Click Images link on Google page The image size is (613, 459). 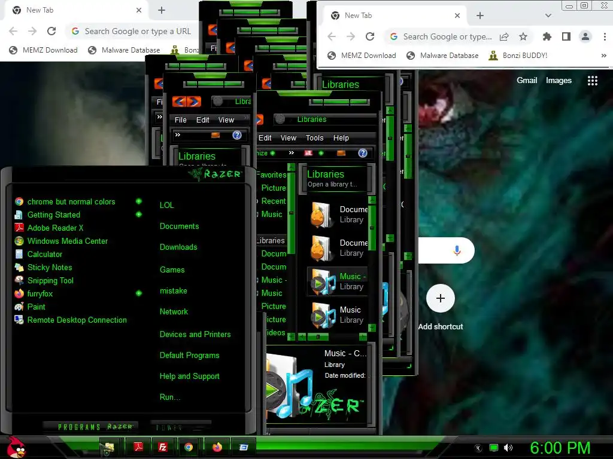pyautogui.click(x=559, y=81)
